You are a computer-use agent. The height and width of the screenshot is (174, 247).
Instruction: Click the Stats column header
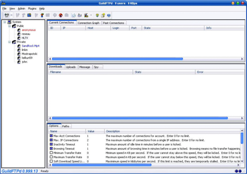click(164, 72)
